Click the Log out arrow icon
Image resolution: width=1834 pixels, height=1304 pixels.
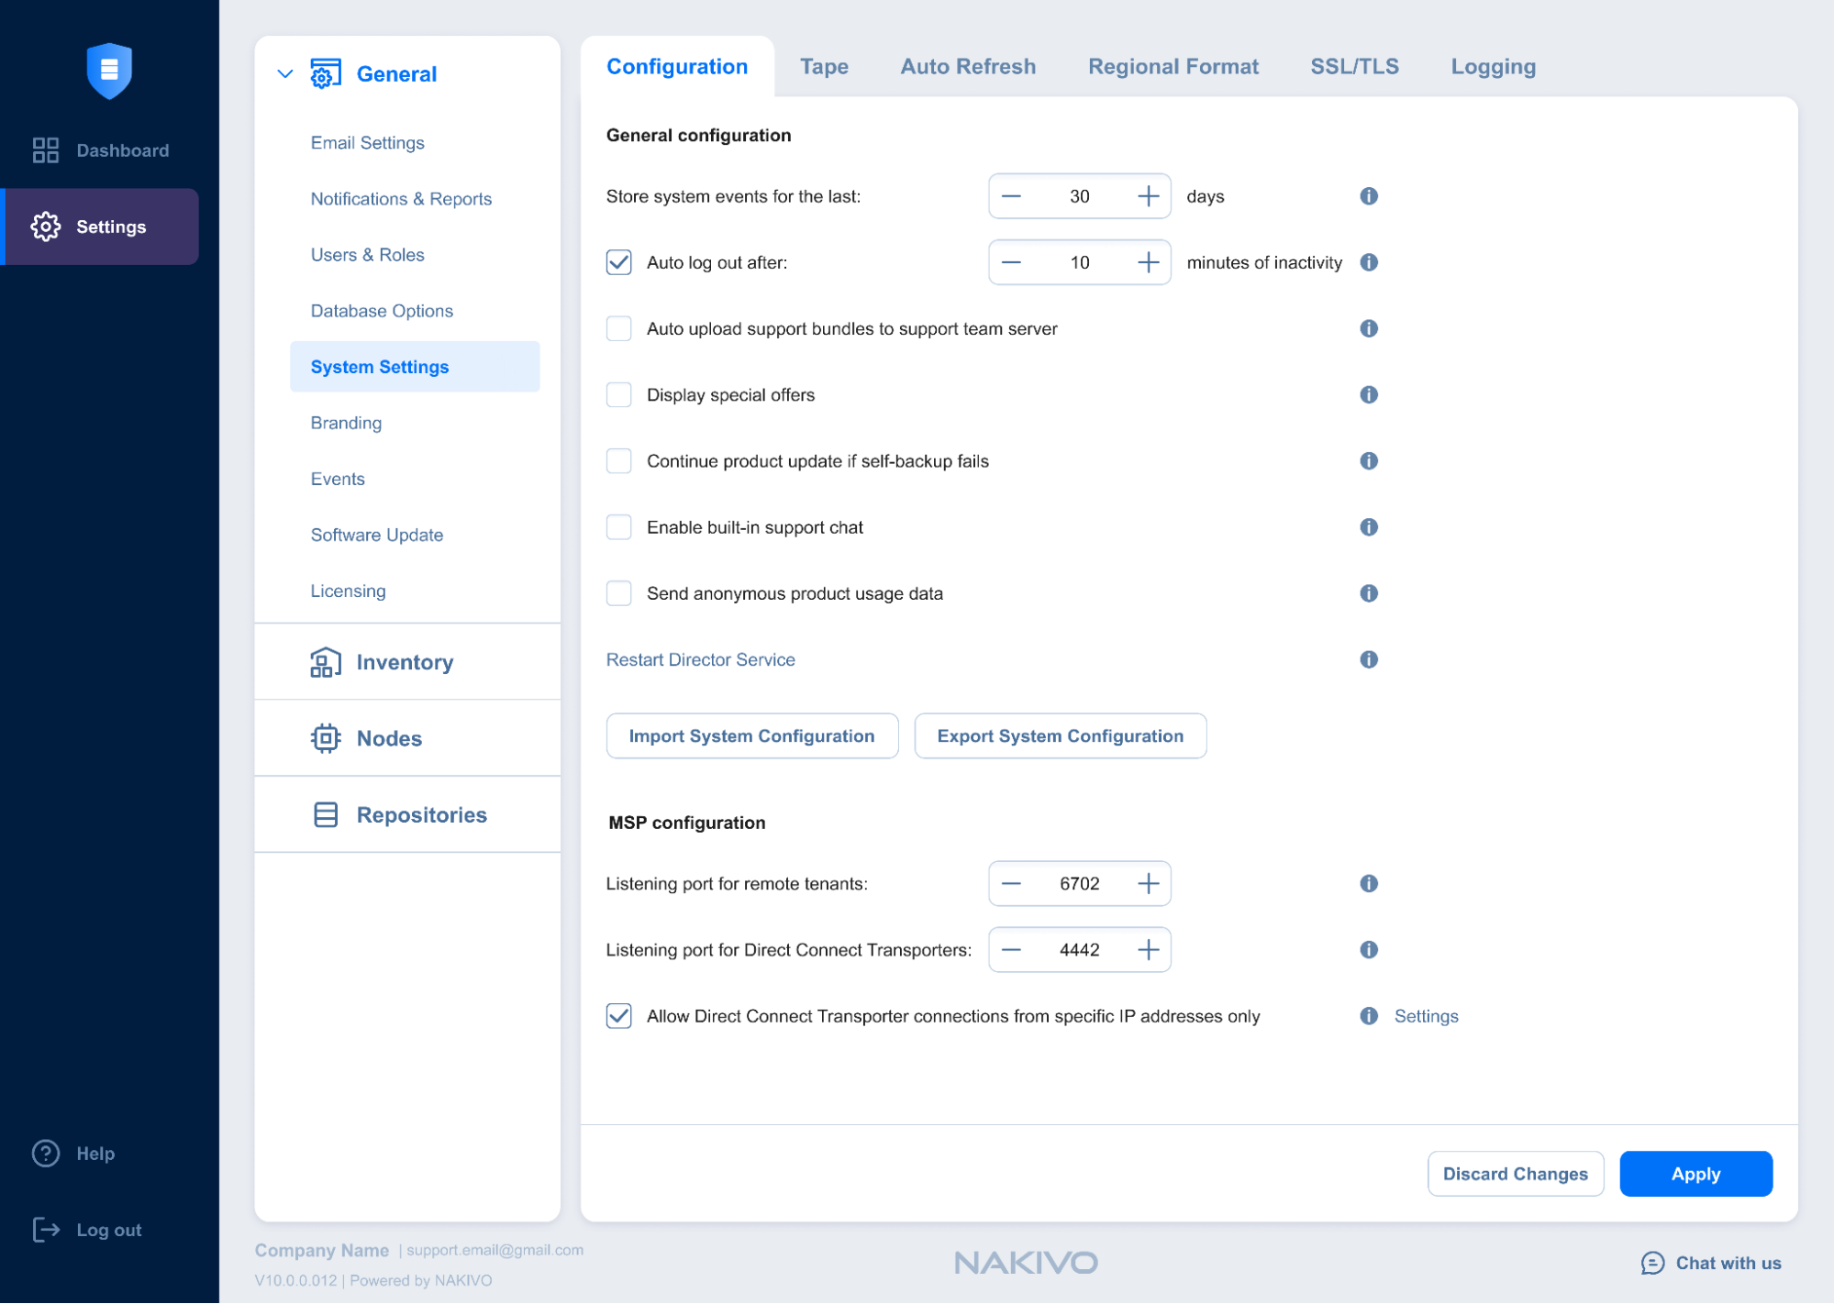click(x=46, y=1230)
